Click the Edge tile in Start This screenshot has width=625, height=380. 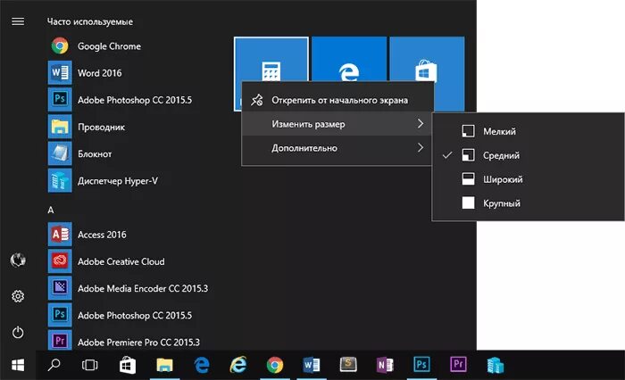pyautogui.click(x=349, y=60)
